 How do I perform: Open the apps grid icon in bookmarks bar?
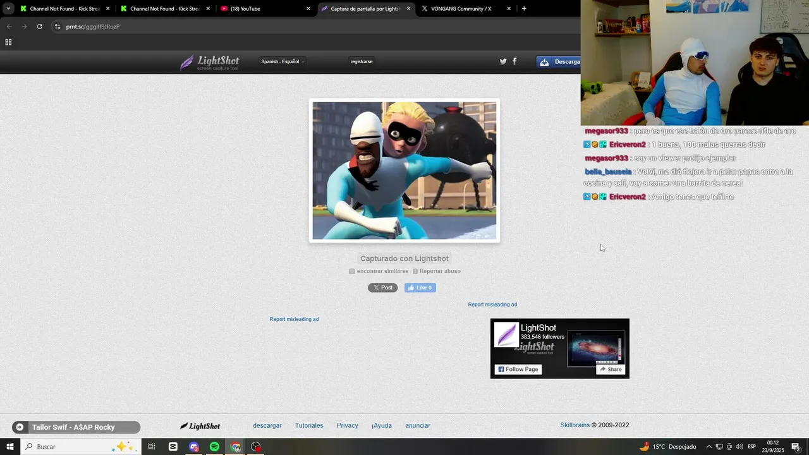8,42
